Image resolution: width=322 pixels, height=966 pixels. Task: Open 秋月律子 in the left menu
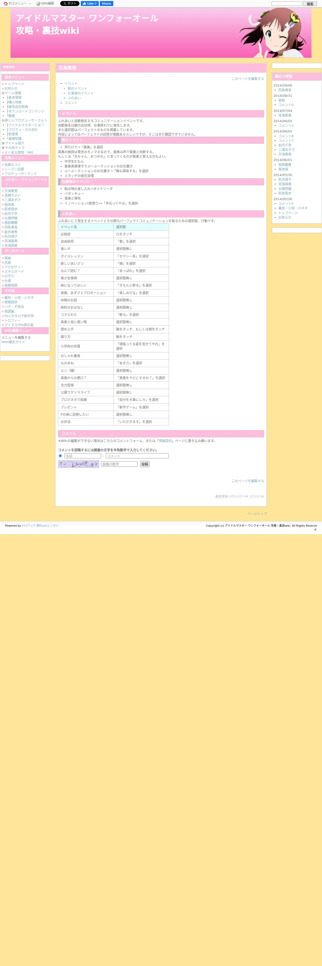11,236
